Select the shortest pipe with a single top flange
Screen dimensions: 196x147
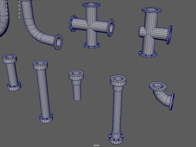click(76, 85)
